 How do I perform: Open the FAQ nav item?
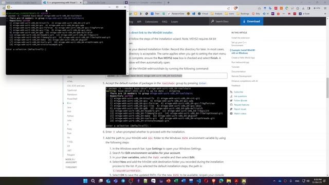(164, 22)
